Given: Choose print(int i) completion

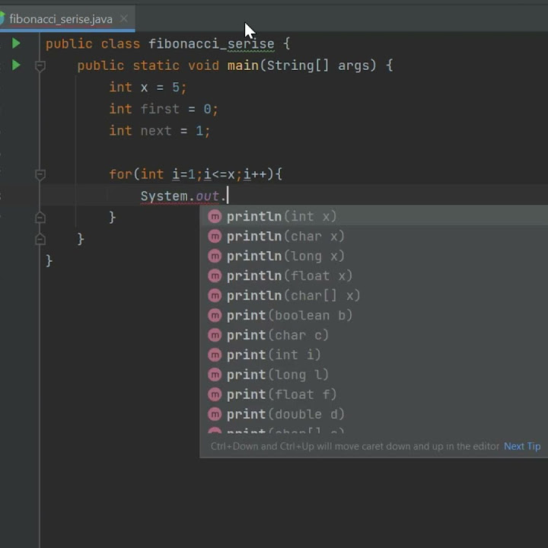Looking at the screenshot, I should (x=374, y=355).
